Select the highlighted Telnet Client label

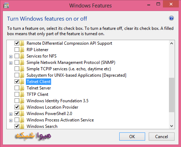(39, 82)
